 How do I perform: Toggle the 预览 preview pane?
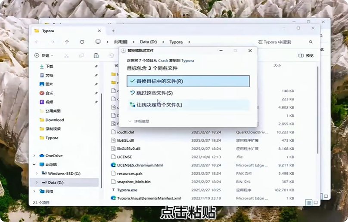(306, 55)
